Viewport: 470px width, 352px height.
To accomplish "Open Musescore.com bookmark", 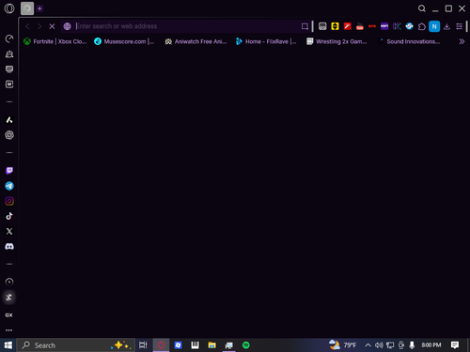I will (x=124, y=41).
